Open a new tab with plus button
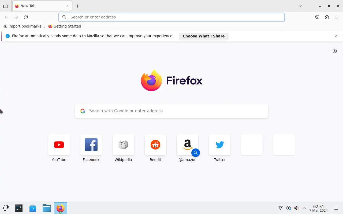 tap(77, 6)
